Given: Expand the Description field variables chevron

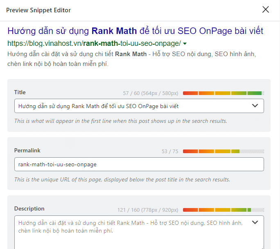Looking at the screenshot, I should [255, 223].
